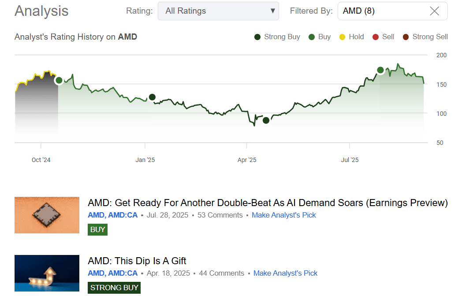Select the Strong Buy marker near Jan '25
Screen dimensions: 458x299
pyautogui.click(x=152, y=97)
